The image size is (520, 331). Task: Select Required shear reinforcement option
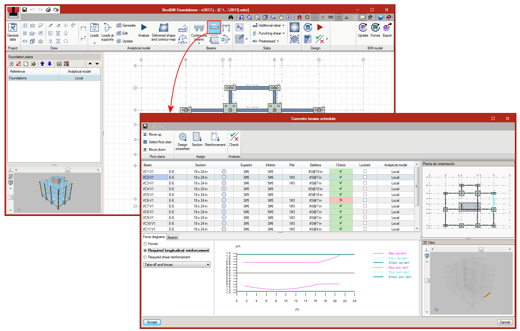tap(145, 257)
